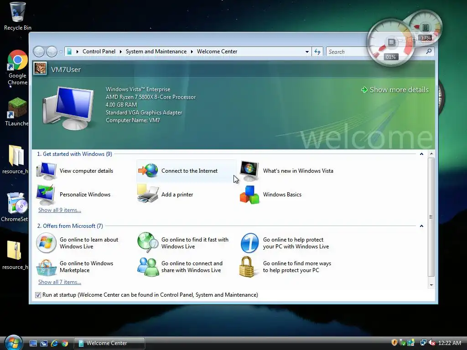The width and height of the screenshot is (467, 350).
Task: Collapse Get started with Windows section
Action: [421, 154]
